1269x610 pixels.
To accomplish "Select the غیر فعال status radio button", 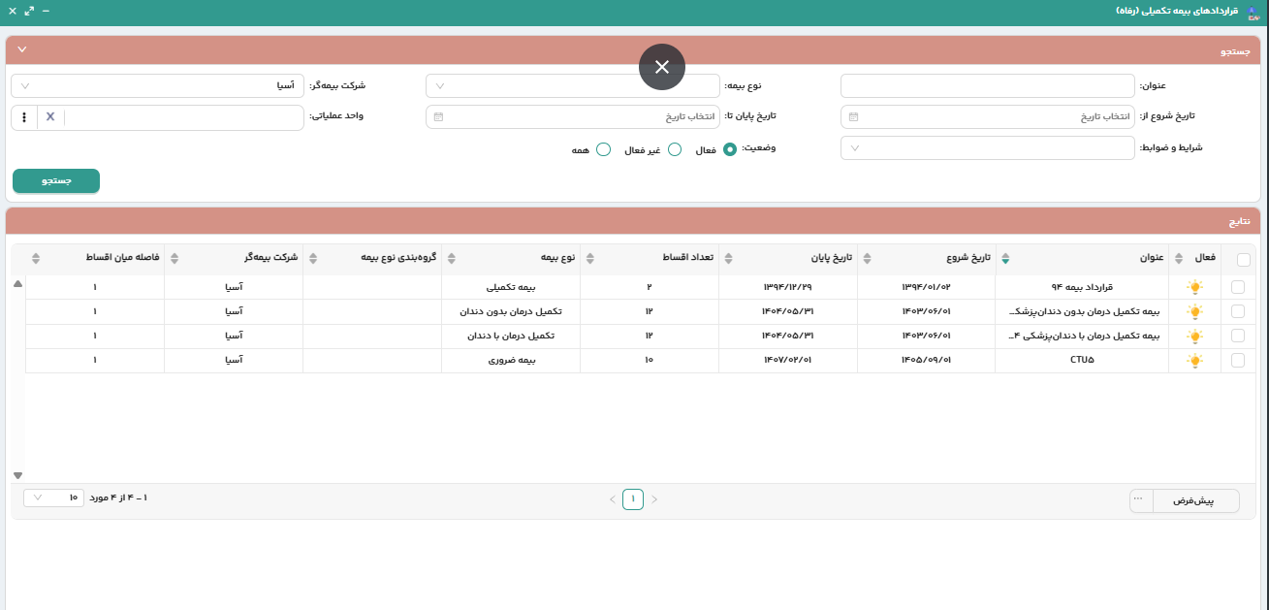I will pos(675,149).
